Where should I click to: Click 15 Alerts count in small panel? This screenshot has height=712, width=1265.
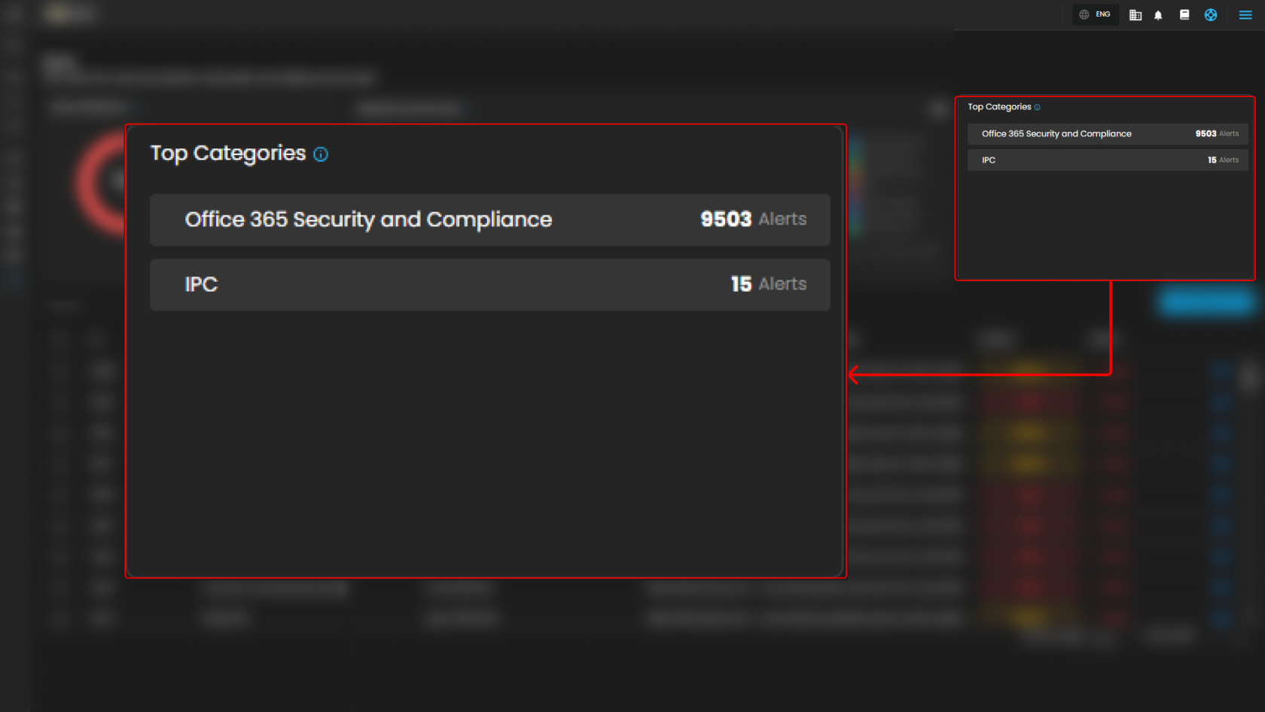click(x=1223, y=160)
